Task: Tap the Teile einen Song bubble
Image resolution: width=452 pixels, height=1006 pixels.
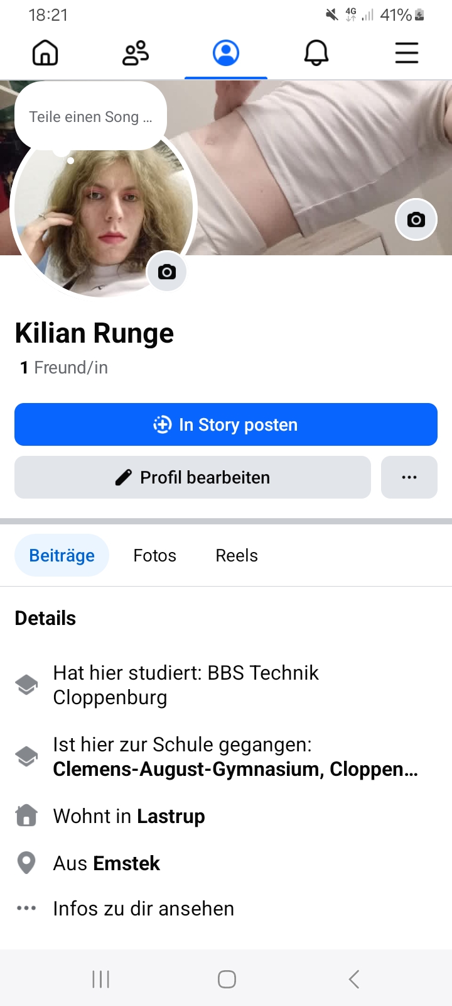Action: tap(90, 117)
